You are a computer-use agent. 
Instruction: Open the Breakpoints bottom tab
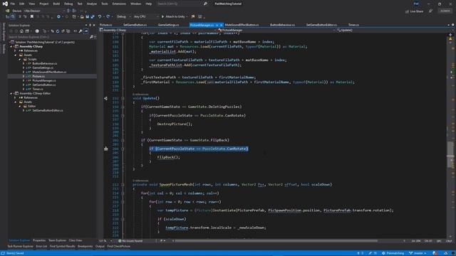85,247
